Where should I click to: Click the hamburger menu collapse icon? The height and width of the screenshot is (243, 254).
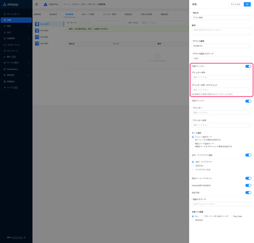tap(37, 4)
